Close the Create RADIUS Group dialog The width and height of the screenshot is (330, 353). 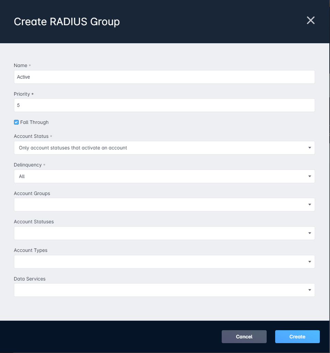click(311, 20)
